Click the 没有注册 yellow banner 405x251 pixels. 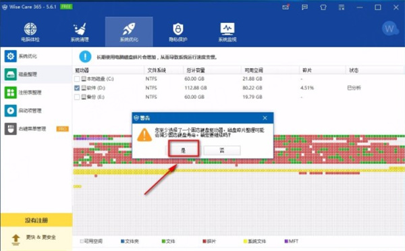point(36,220)
